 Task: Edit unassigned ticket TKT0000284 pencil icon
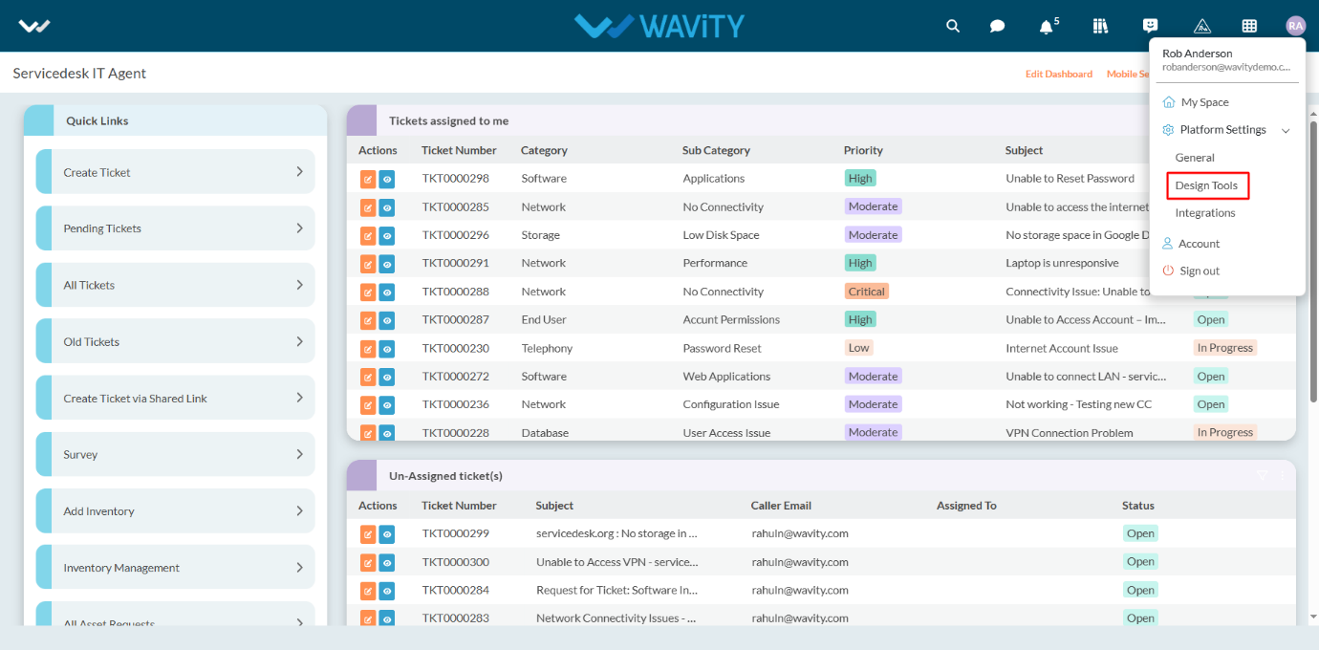(368, 591)
